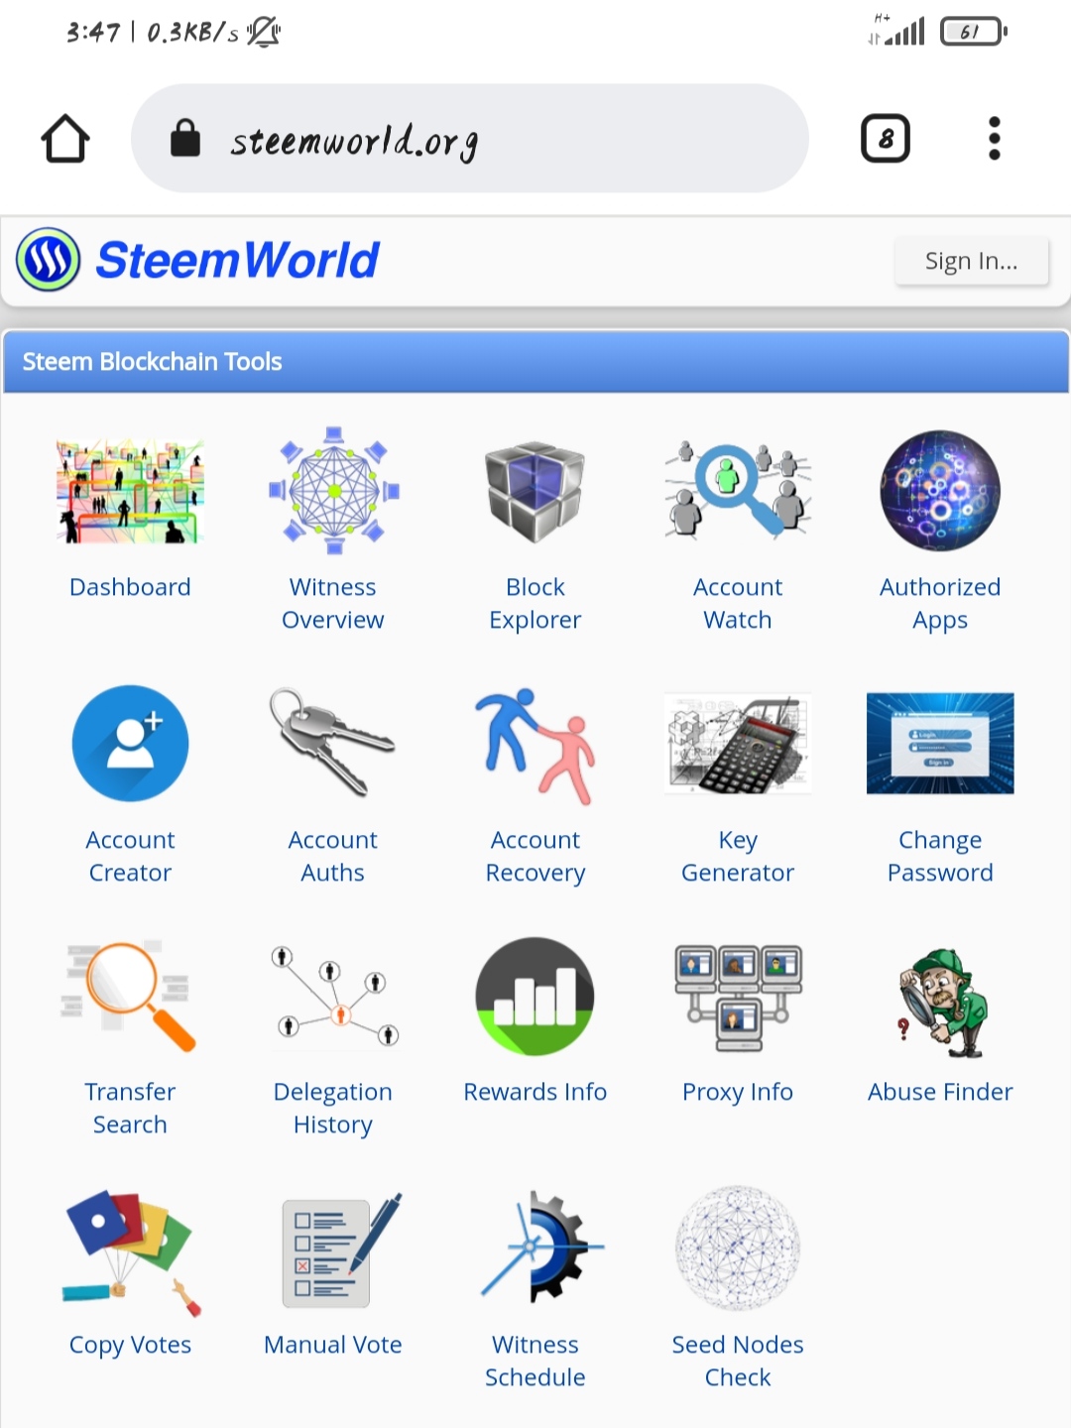
Task: Click the Sign In... button
Action: click(x=972, y=261)
